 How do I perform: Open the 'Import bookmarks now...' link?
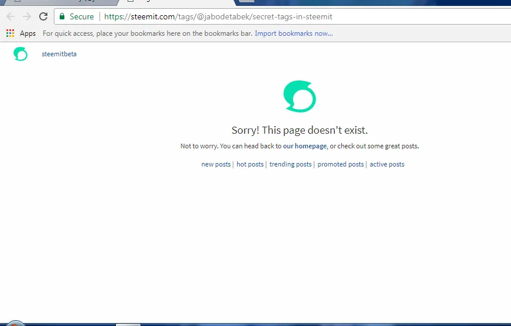tap(294, 33)
